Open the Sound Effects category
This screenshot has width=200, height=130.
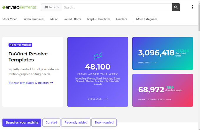click(72, 19)
